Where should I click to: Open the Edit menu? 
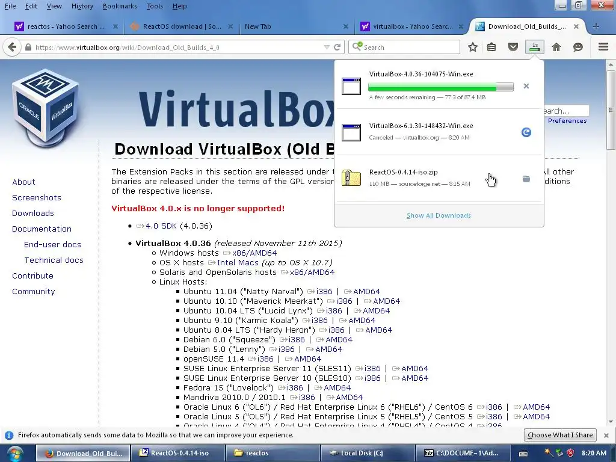coord(31,6)
